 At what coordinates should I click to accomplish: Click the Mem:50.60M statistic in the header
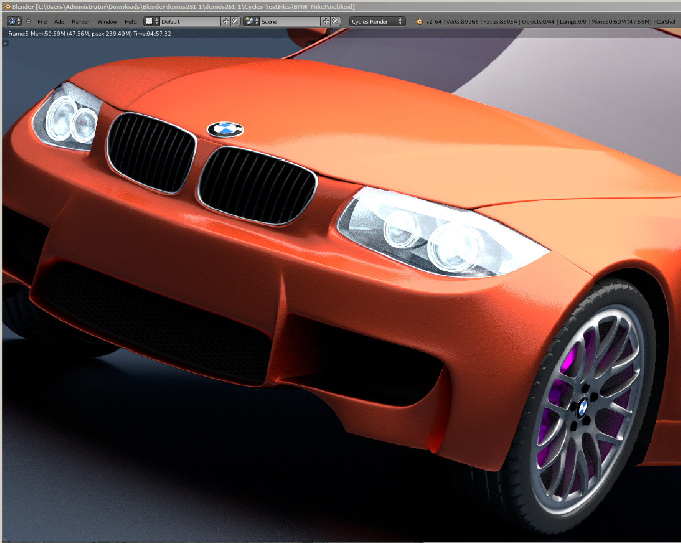point(621,22)
